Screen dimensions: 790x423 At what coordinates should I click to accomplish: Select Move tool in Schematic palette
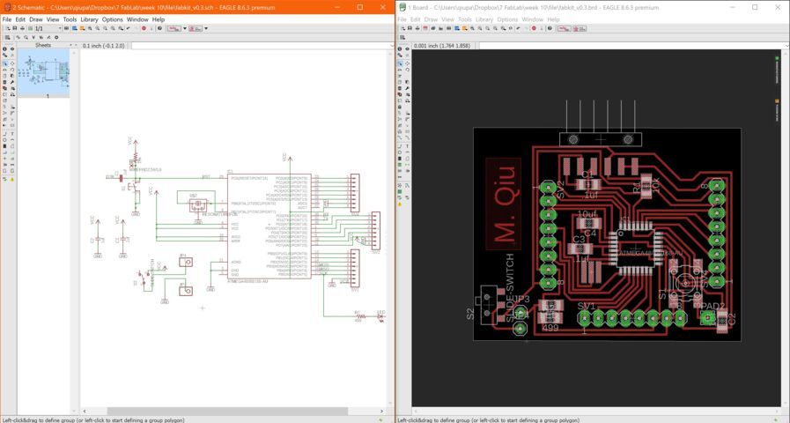12,63
